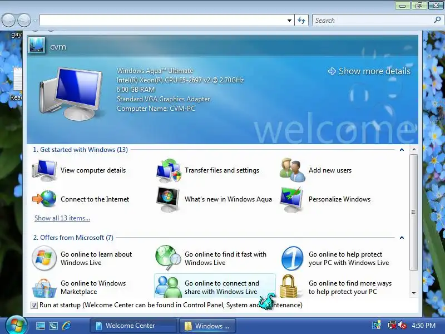The height and width of the screenshot is (334, 445).
Task: Click Show all 13 items link
Action: [62, 218]
